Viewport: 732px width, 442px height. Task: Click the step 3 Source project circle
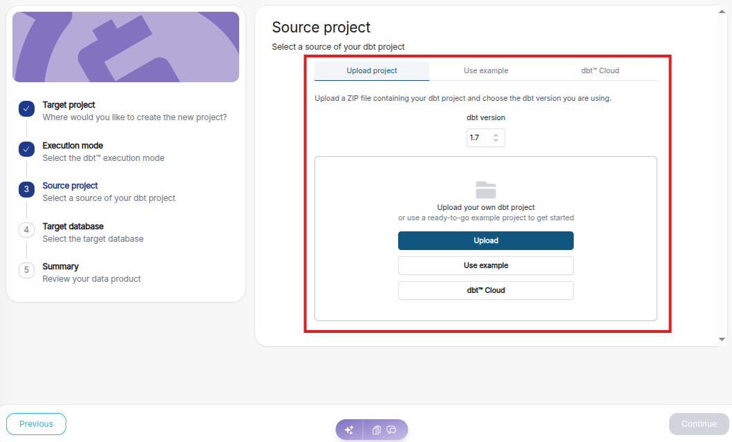26,189
